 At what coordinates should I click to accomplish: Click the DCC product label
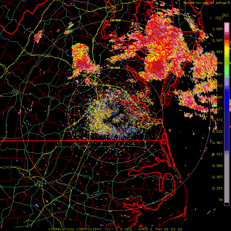coord(226,15)
